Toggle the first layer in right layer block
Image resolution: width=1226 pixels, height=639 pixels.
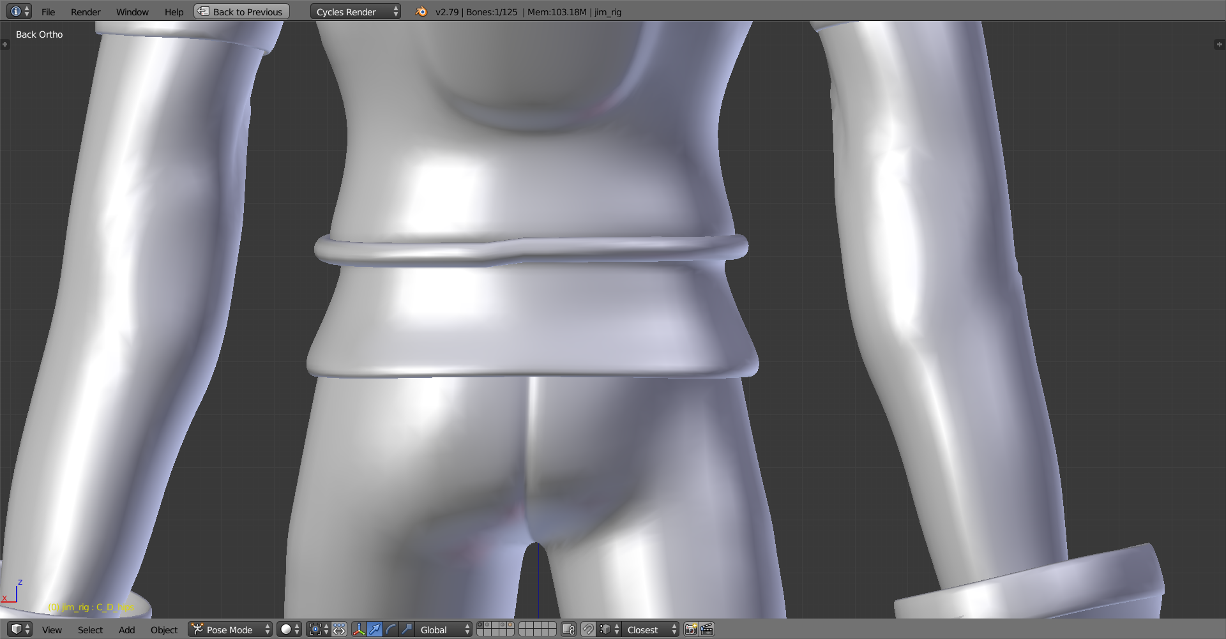click(523, 626)
